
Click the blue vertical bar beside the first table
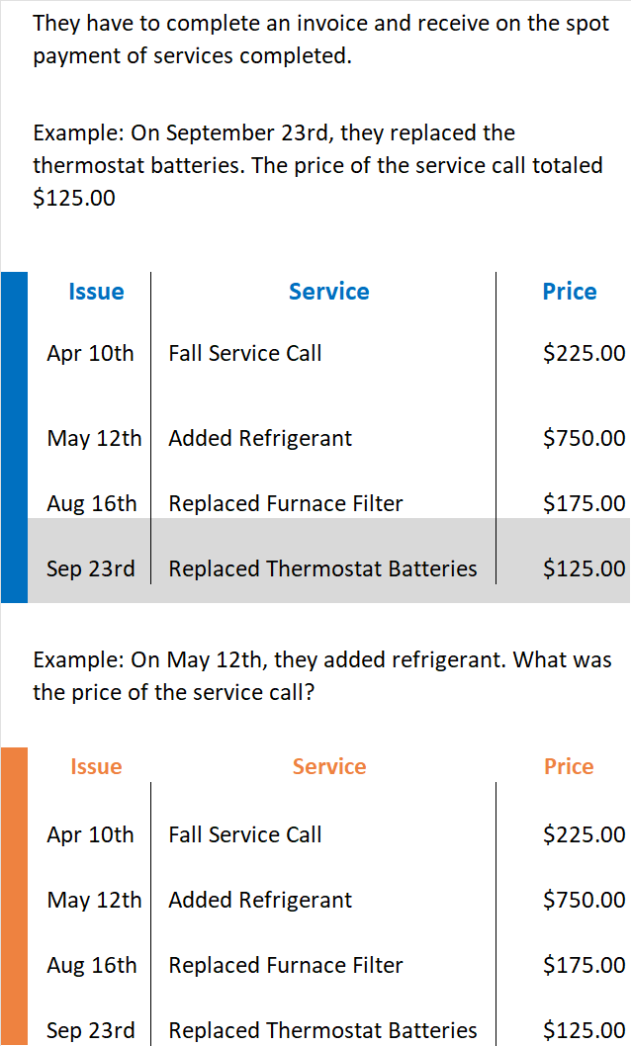[x=14, y=437]
